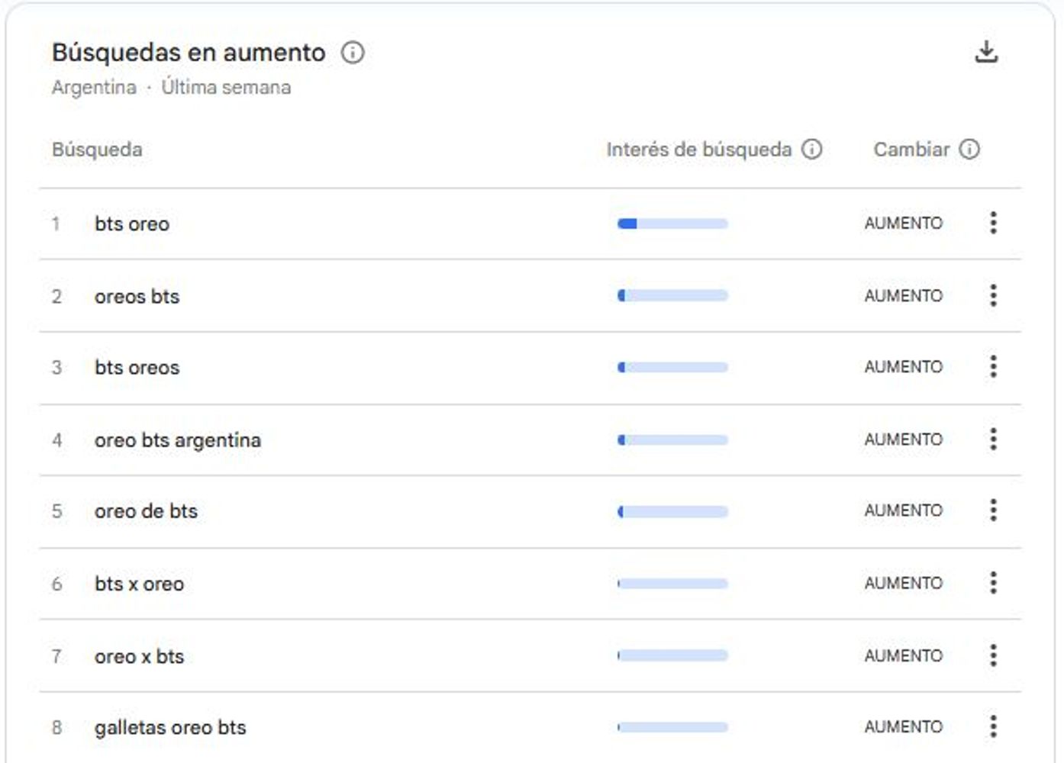The height and width of the screenshot is (763, 1064).
Task: Open more options for 'bts x oreo' row
Action: point(993,583)
